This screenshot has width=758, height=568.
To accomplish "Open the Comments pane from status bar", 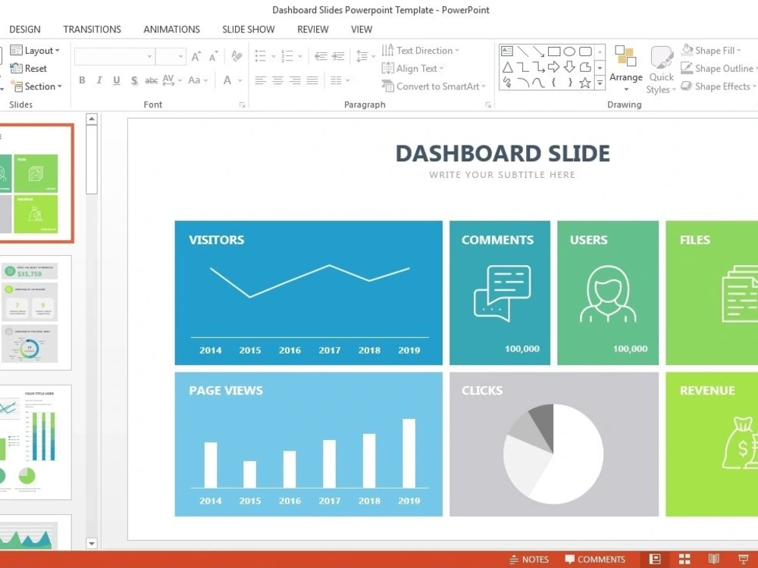I will 595,560.
